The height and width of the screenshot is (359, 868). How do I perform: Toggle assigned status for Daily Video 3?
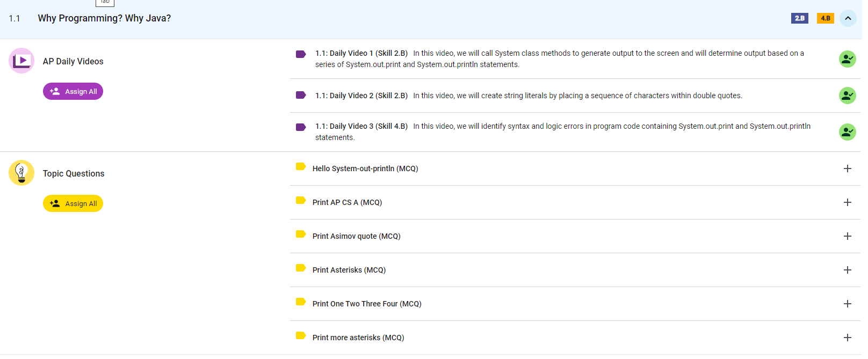click(x=847, y=132)
